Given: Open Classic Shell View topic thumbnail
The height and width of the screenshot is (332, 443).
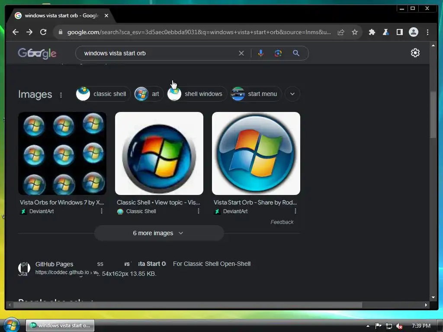Looking at the screenshot, I should tap(159, 153).
